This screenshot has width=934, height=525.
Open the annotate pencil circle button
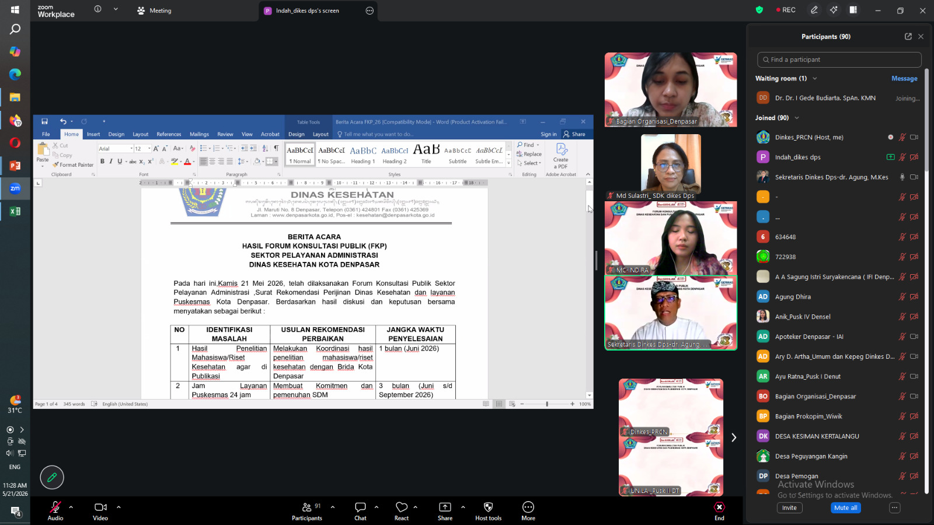pos(52,477)
